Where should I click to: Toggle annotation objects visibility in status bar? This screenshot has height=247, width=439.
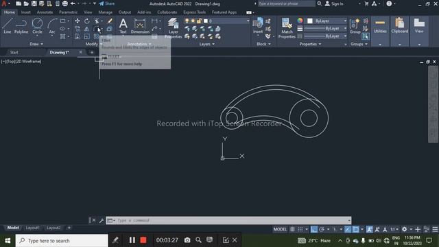369,229
